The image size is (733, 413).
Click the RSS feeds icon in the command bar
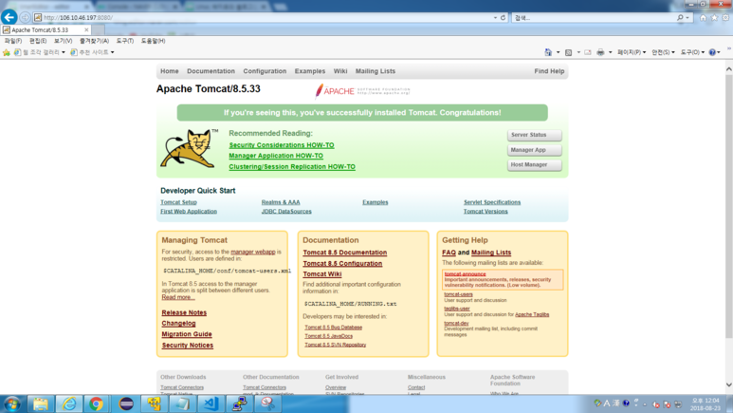pos(568,52)
